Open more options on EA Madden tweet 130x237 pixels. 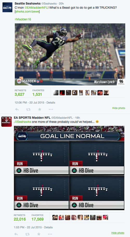[50, 234]
